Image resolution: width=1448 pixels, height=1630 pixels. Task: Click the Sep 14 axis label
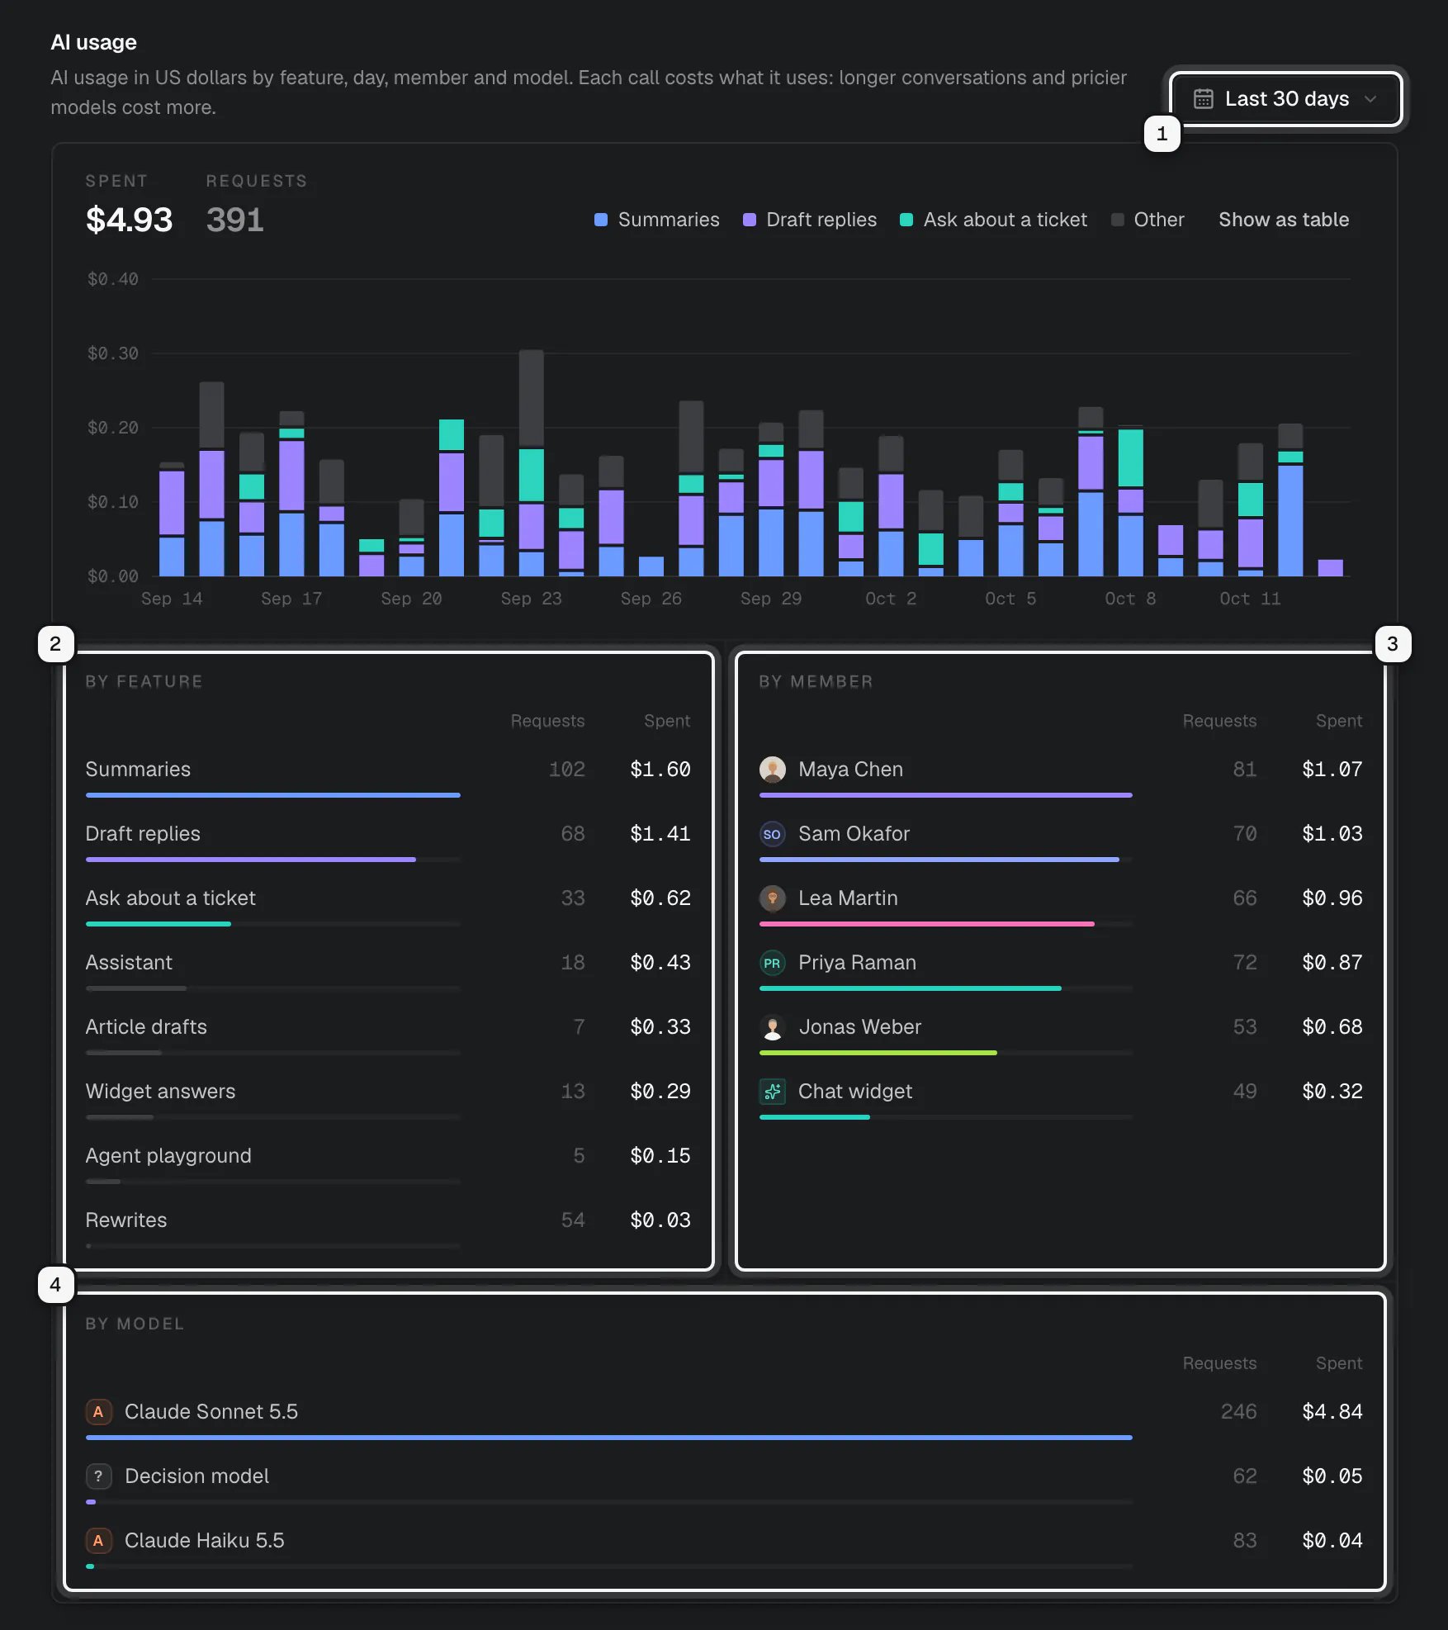(x=172, y=599)
